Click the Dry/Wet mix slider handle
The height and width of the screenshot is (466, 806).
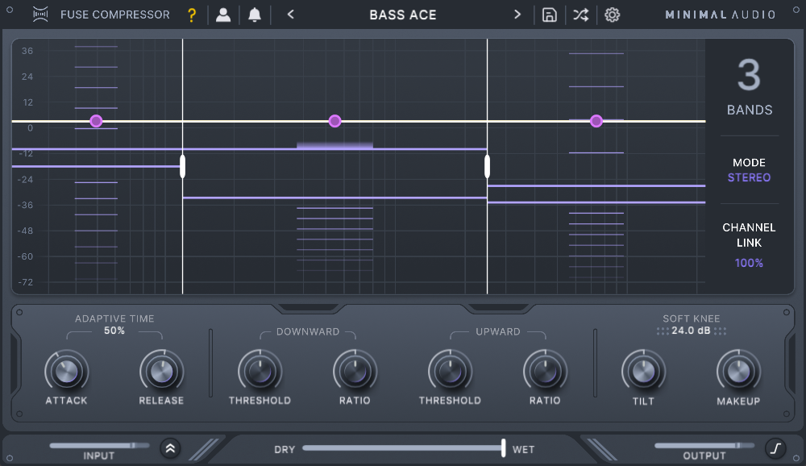(x=503, y=448)
